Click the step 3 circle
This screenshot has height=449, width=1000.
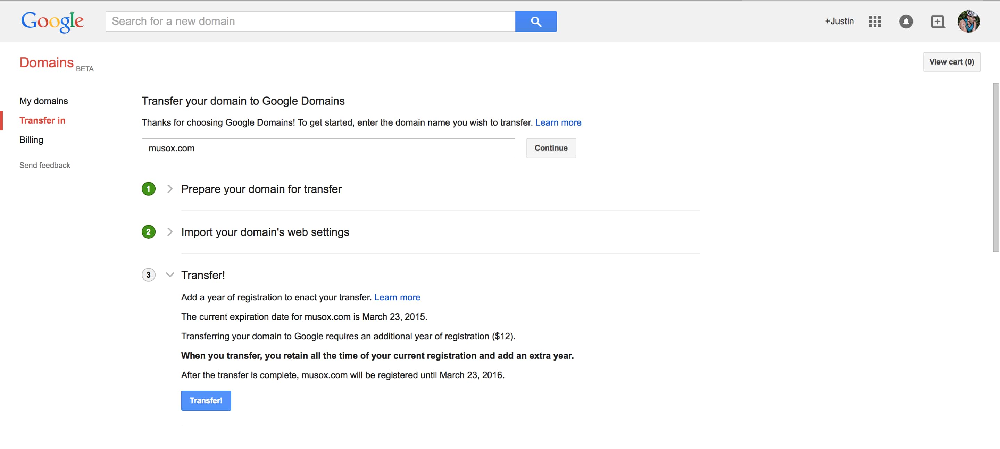[x=148, y=275]
